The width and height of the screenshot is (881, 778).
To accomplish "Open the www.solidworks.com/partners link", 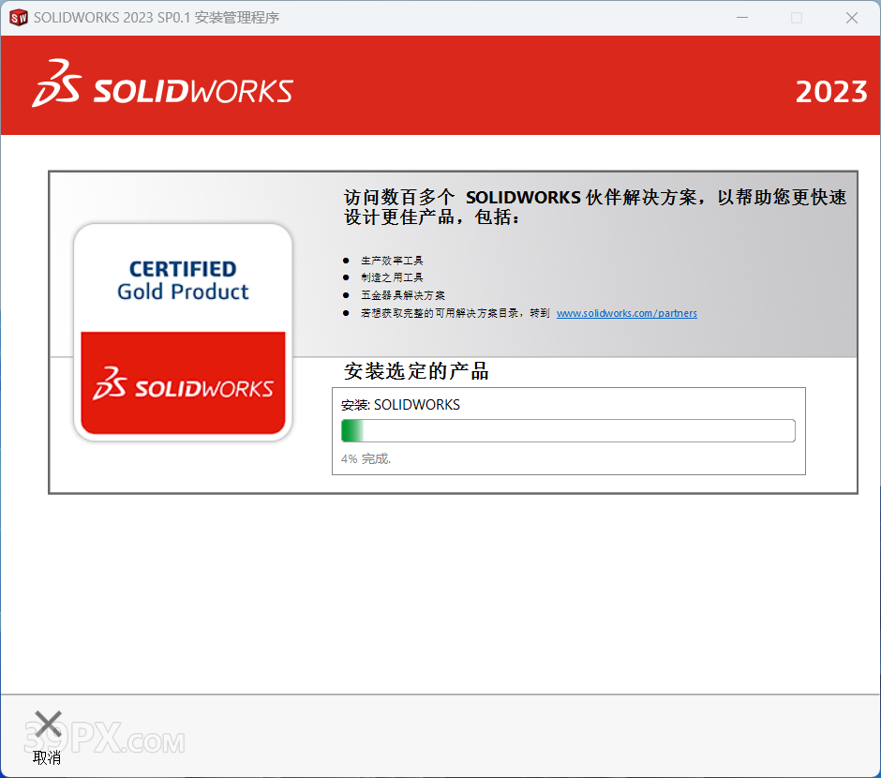I will [626, 313].
